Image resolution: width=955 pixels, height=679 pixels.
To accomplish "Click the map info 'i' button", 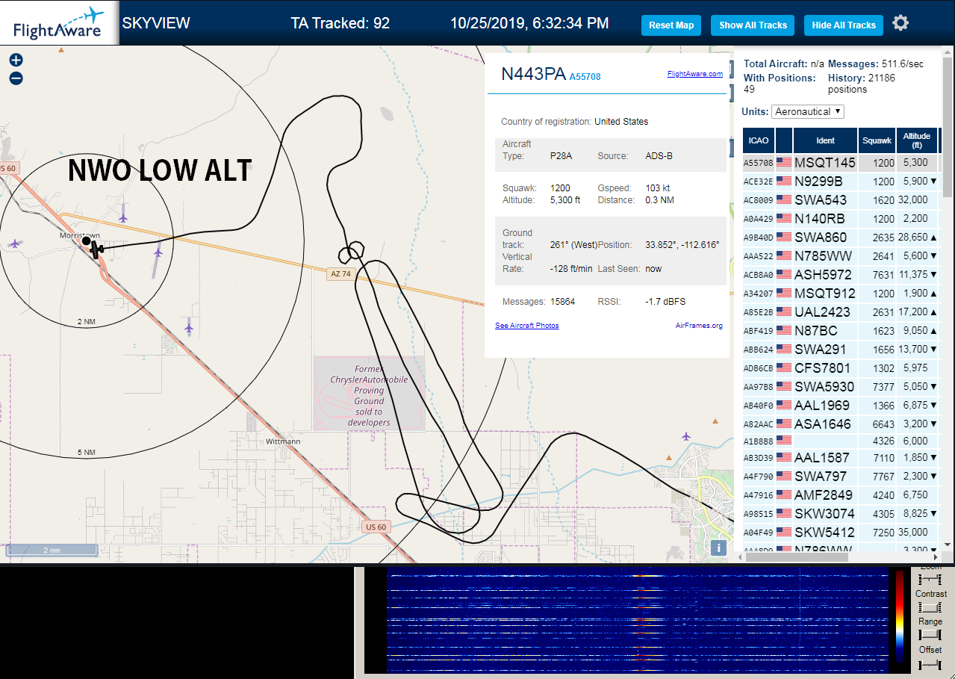I will click(x=718, y=548).
